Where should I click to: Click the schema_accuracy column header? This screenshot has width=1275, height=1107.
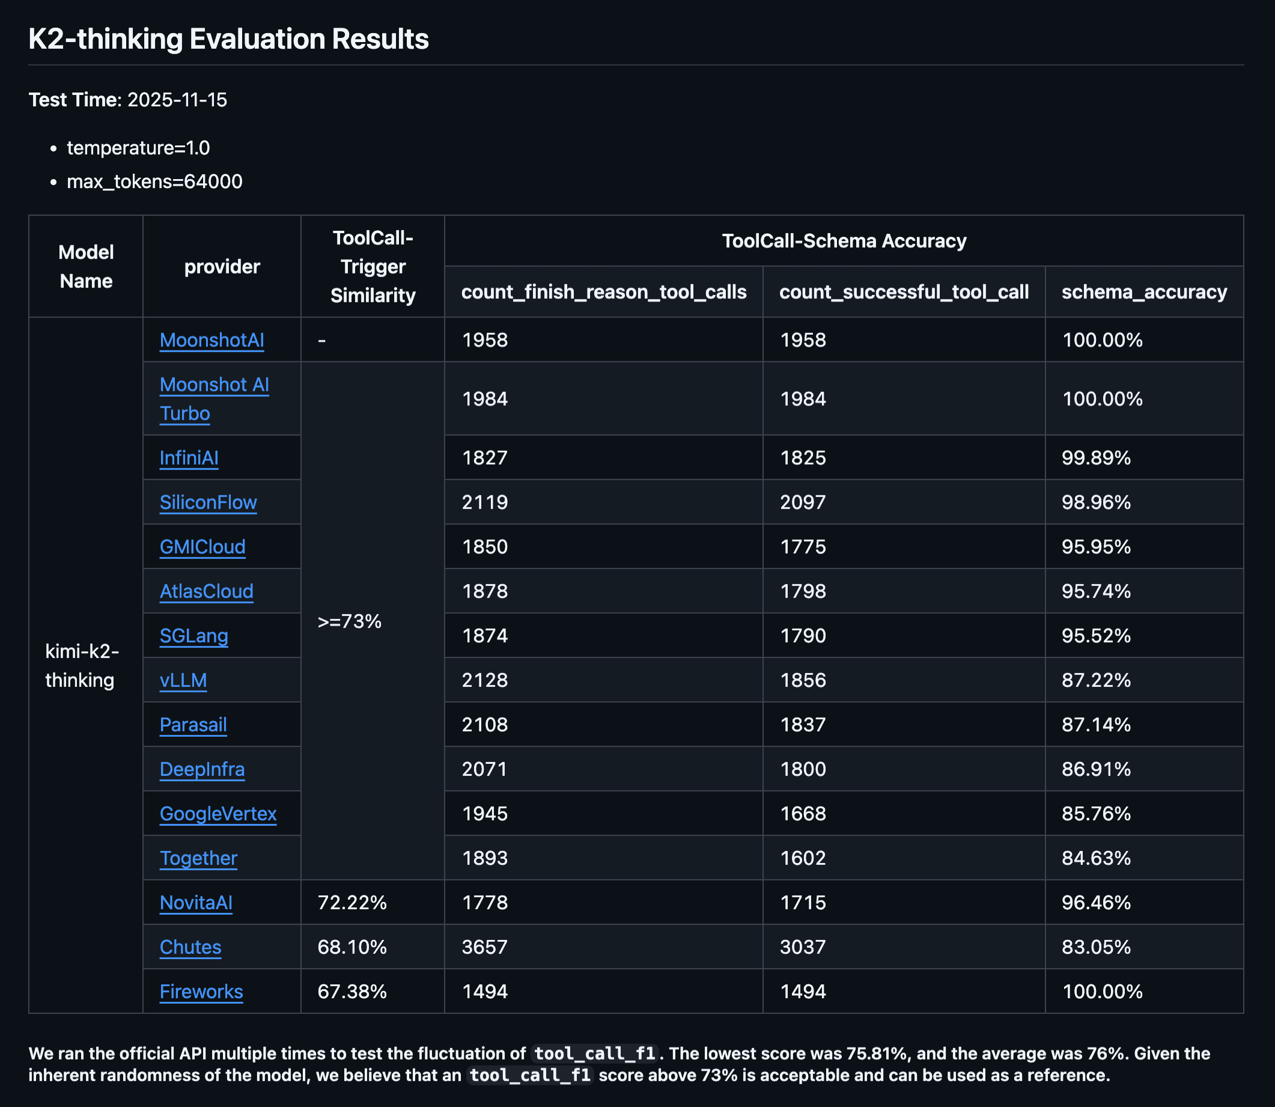[1143, 291]
